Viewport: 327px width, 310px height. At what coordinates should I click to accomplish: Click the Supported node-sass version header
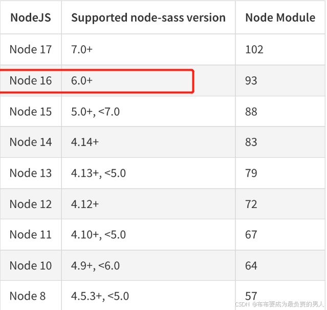pos(148,17)
